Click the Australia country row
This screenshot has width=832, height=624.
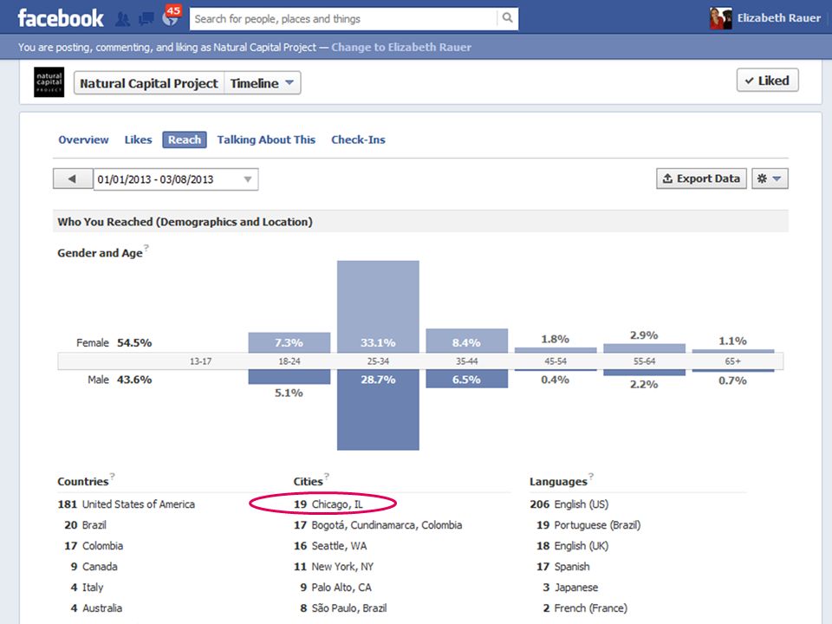coord(96,608)
